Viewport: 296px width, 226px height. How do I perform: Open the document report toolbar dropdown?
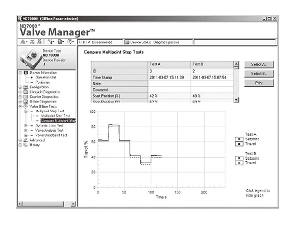pos(60,42)
